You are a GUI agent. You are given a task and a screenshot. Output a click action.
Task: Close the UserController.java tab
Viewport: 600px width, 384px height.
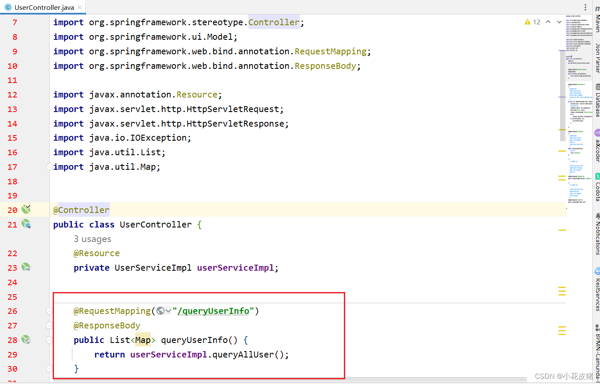click(x=80, y=7)
